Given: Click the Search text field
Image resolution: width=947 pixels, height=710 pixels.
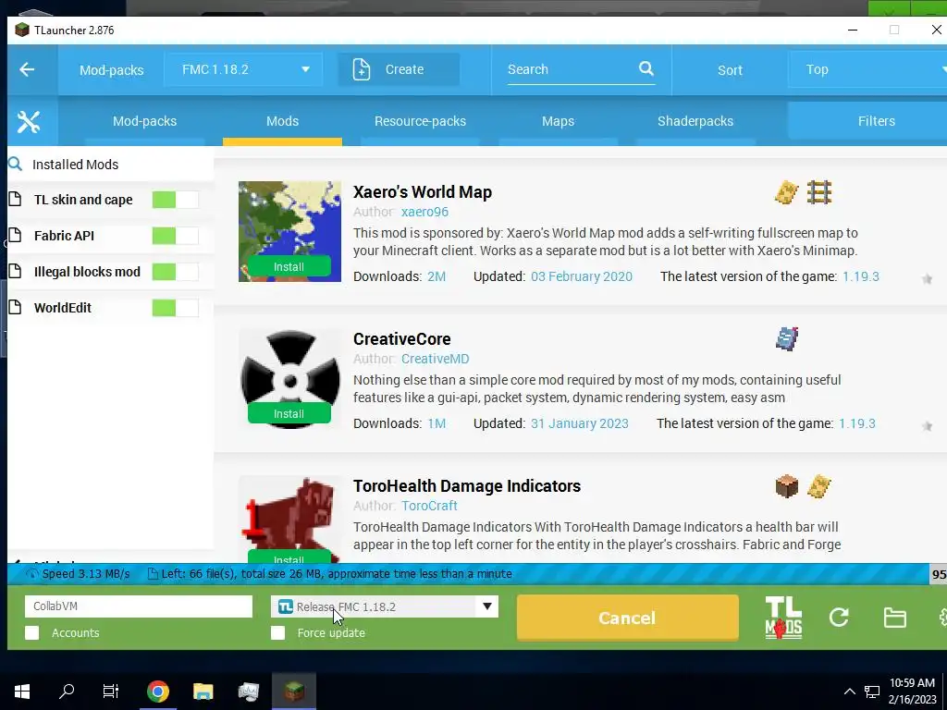Looking at the screenshot, I should [571, 69].
